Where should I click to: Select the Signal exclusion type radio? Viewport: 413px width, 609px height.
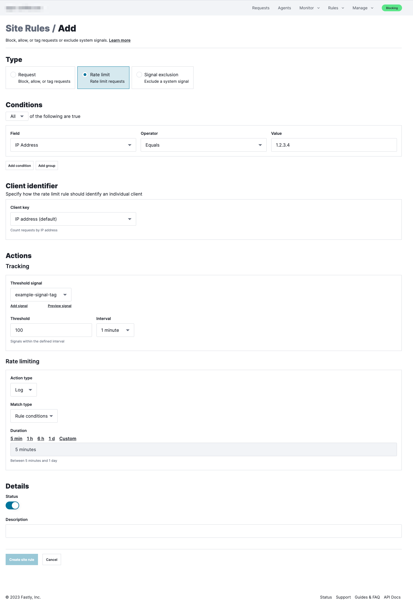click(x=139, y=75)
